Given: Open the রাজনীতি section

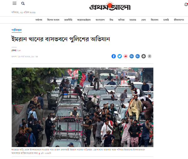Looking at the screenshot, I should coord(68,20).
